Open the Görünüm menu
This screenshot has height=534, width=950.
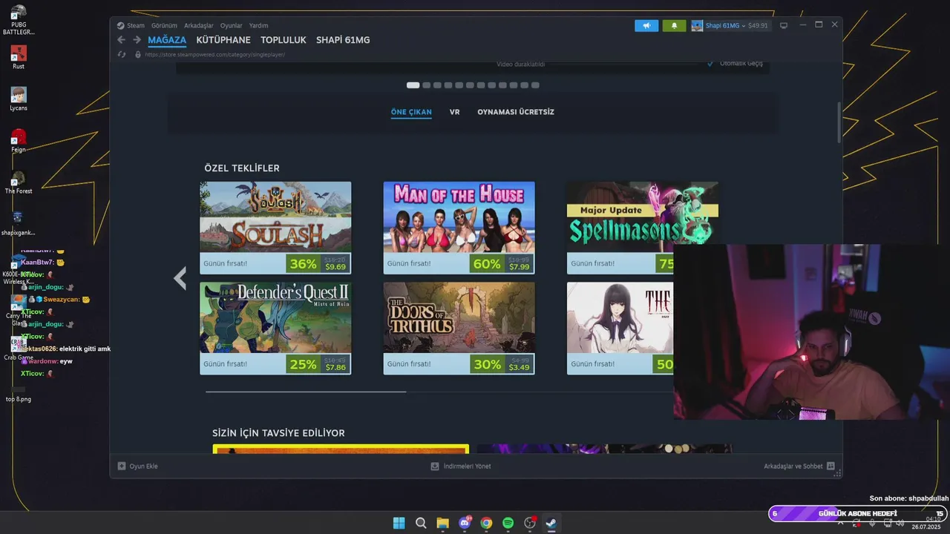164,25
